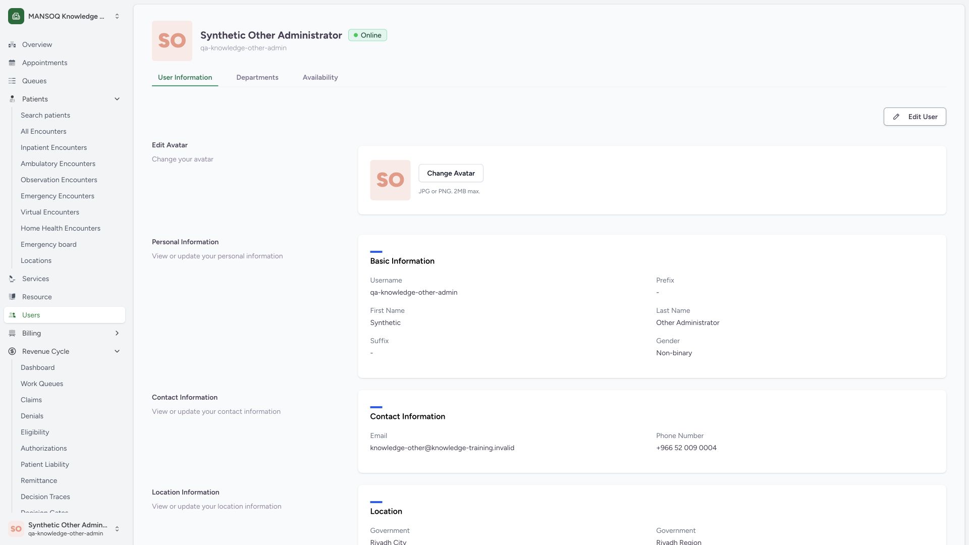Open Revenue Cycle Dashboard

click(38, 367)
